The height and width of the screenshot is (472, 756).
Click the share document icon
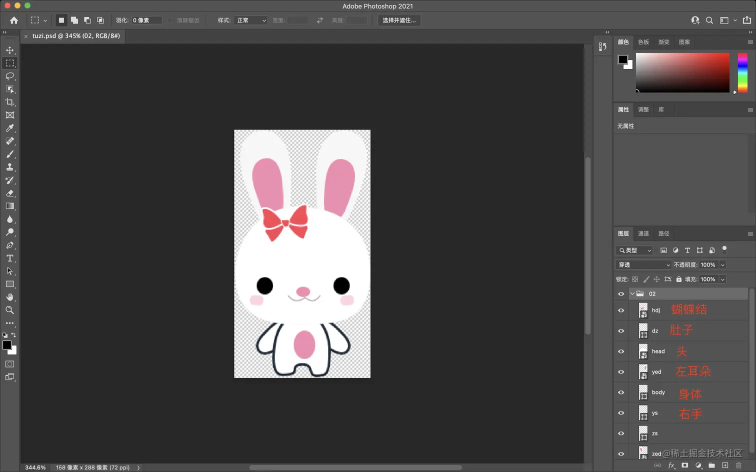click(x=747, y=20)
